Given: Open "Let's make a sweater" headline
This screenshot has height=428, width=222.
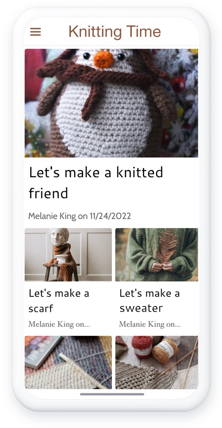Looking at the screenshot, I should tap(149, 301).
